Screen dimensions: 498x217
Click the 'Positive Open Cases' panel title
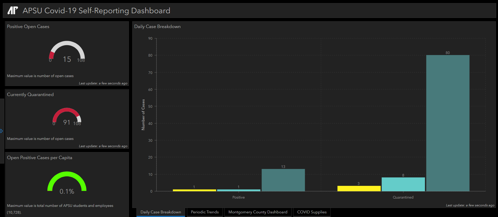click(x=28, y=26)
